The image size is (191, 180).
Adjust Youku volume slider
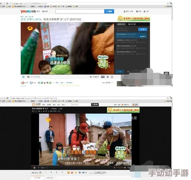click(x=96, y=77)
